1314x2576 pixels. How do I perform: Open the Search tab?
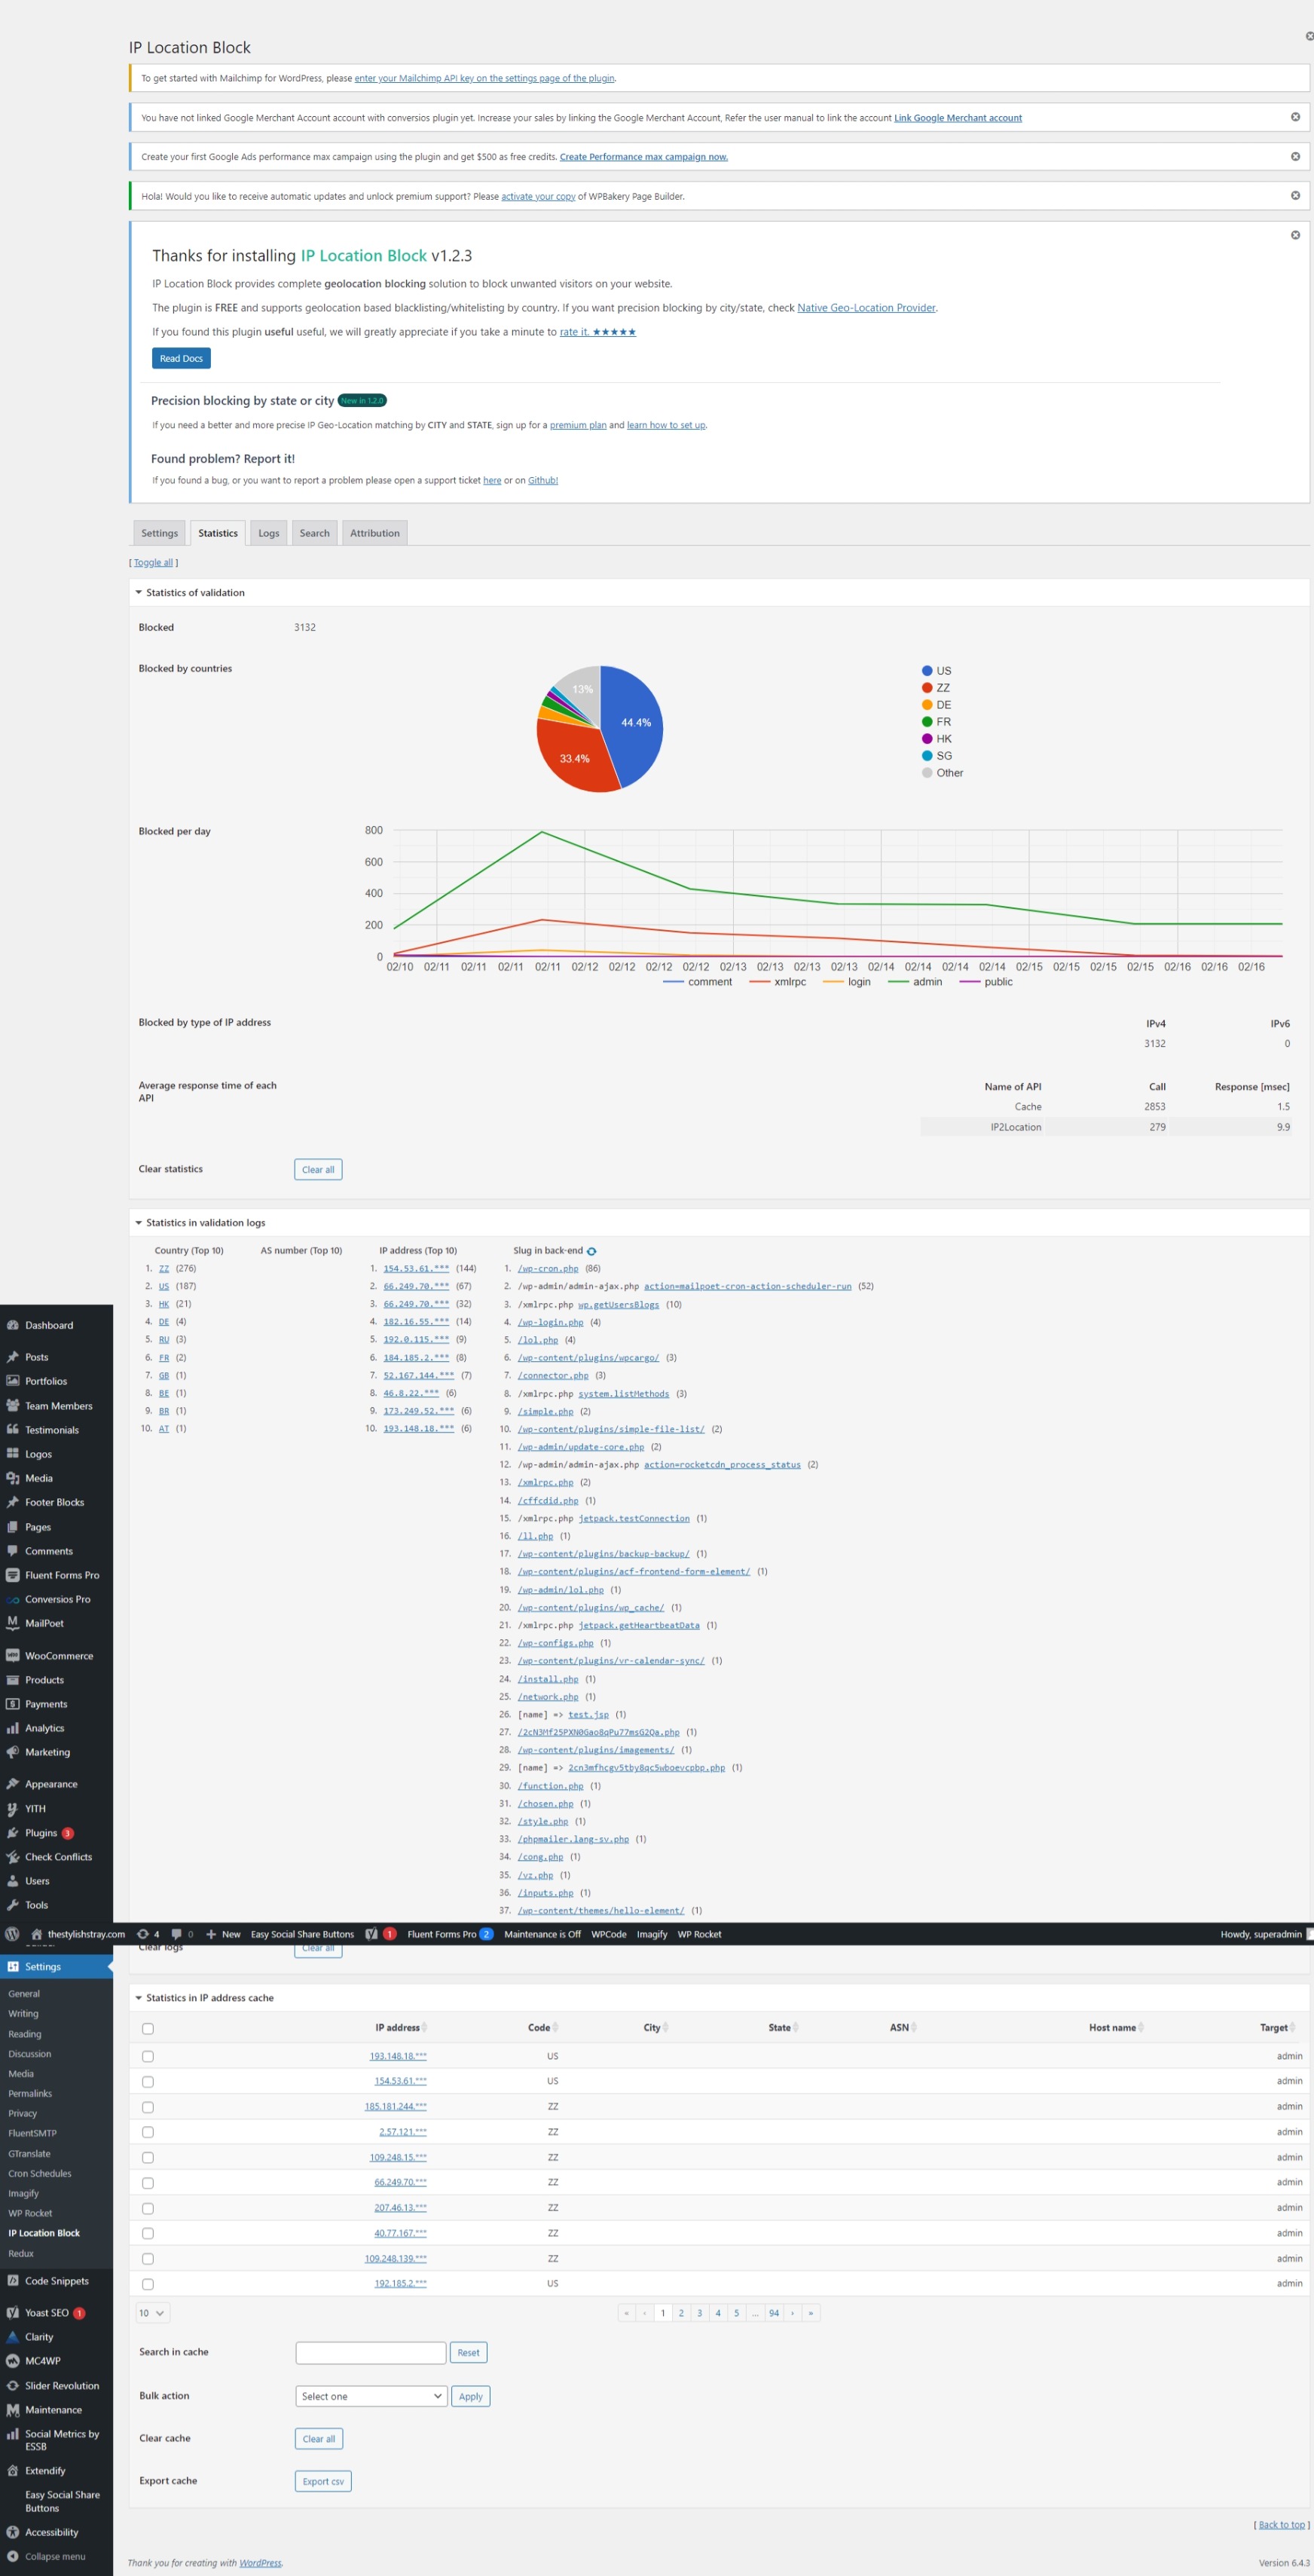[314, 533]
